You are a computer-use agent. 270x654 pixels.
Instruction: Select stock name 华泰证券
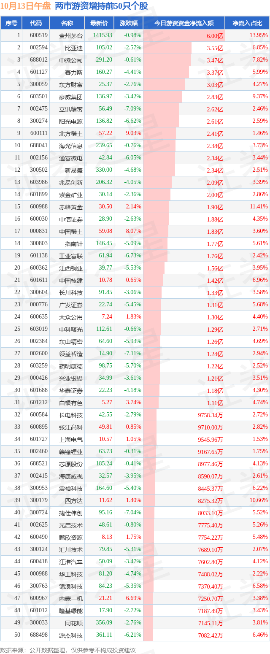(71, 390)
